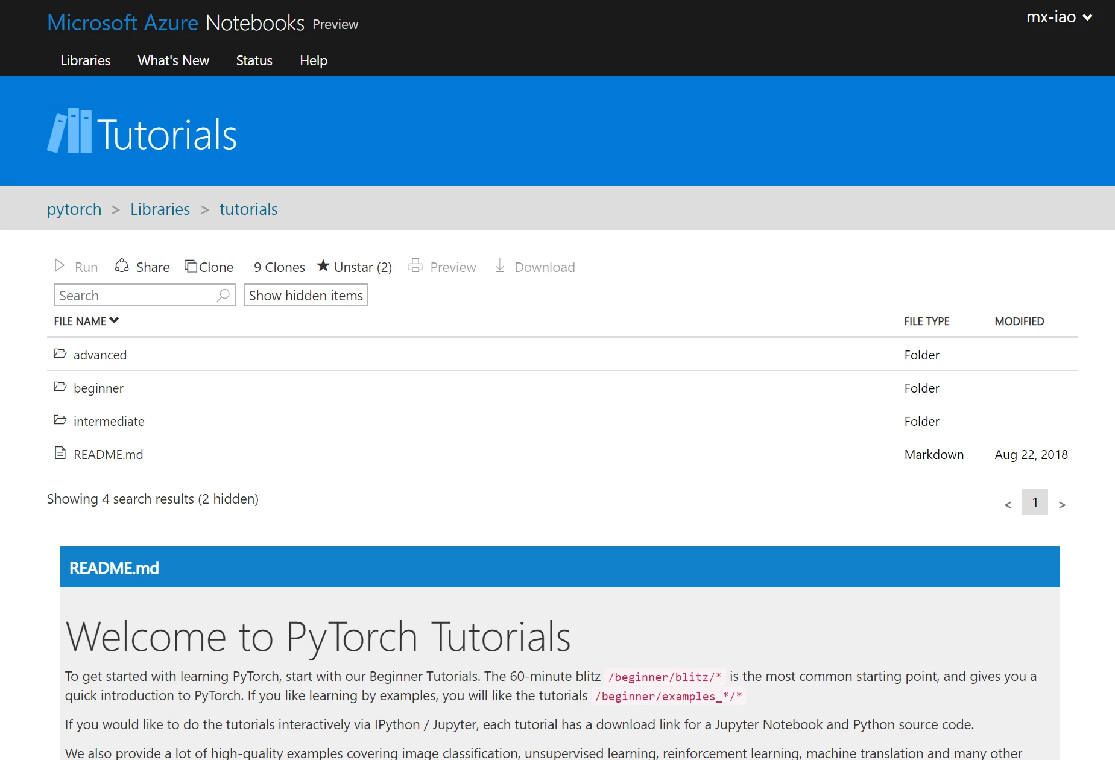Image resolution: width=1115 pixels, height=760 pixels.
Task: Open the intermediate folder name
Action: [x=109, y=421]
